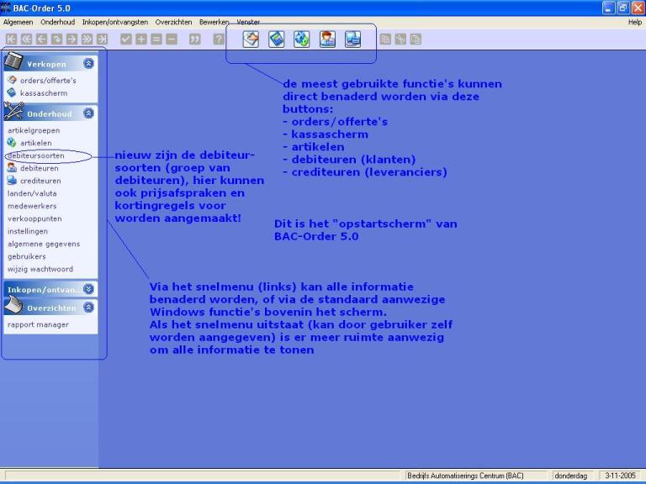
Task: Click the Onderhoud wrench-and-screwdriver header icon
Action: point(13,111)
